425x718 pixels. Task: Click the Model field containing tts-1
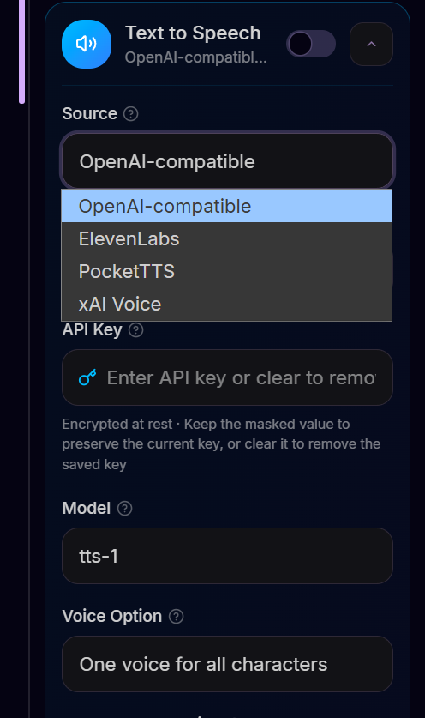tap(227, 556)
